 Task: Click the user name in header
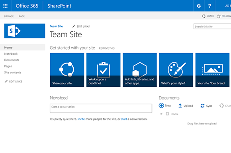pyautogui.click(x=228, y=6)
